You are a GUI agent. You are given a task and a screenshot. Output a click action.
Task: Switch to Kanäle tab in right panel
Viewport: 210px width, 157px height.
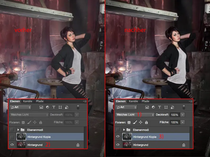133,101
